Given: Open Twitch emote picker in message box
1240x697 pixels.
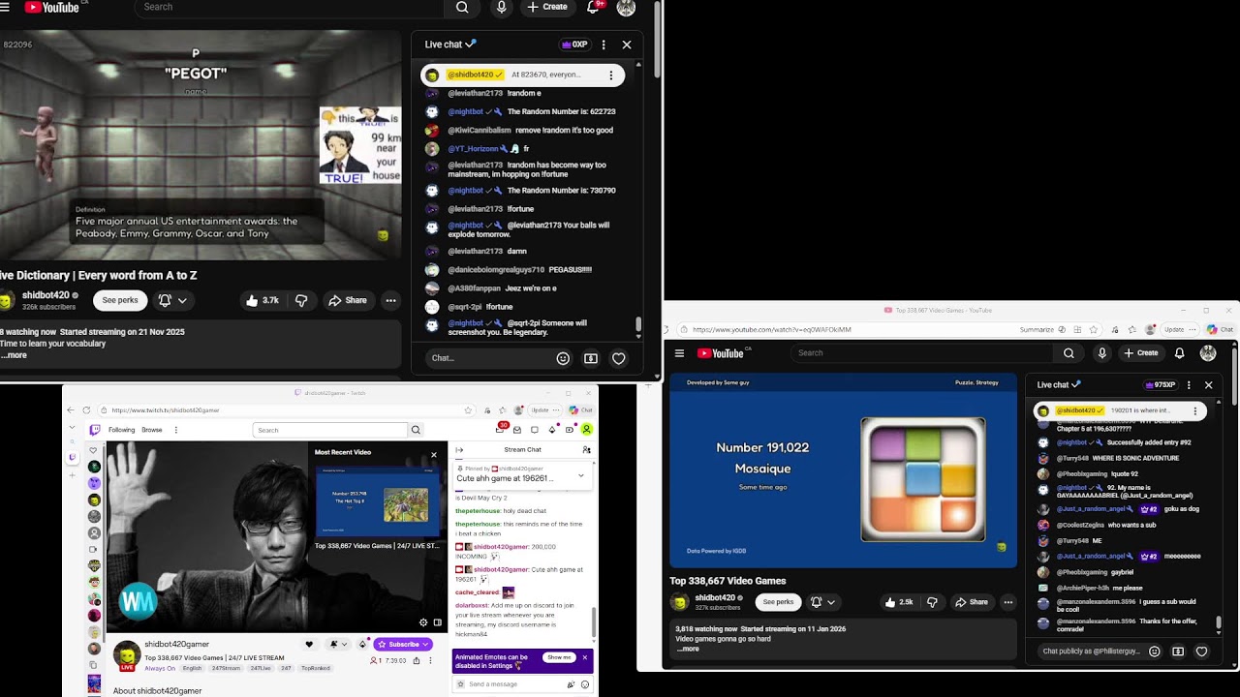Looking at the screenshot, I should point(585,684).
